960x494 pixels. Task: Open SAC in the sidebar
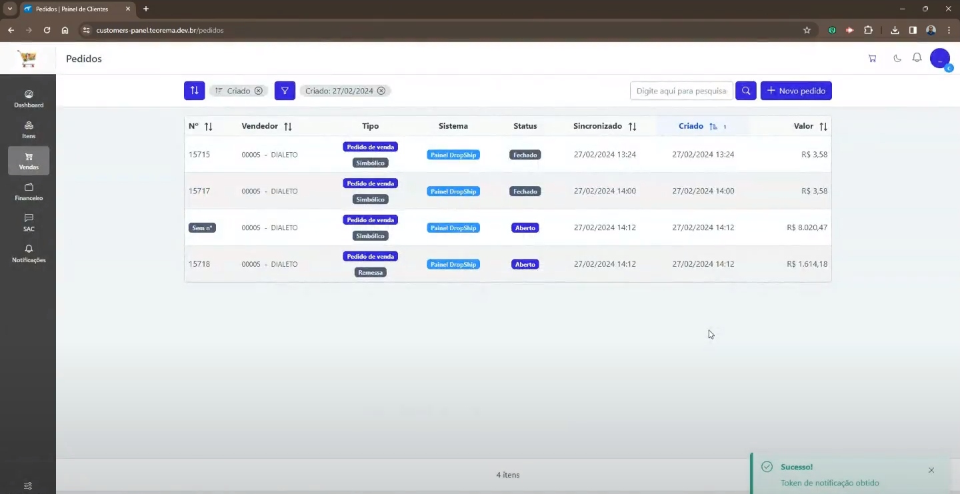pos(29,223)
